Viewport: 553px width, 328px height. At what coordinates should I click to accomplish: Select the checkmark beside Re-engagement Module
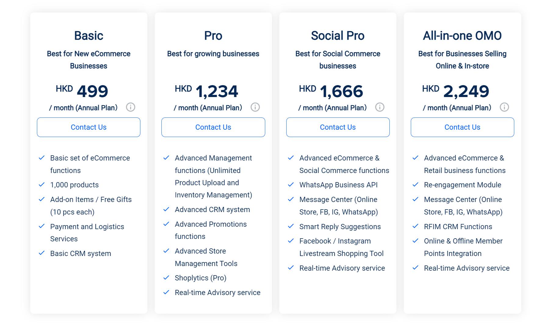[416, 185]
